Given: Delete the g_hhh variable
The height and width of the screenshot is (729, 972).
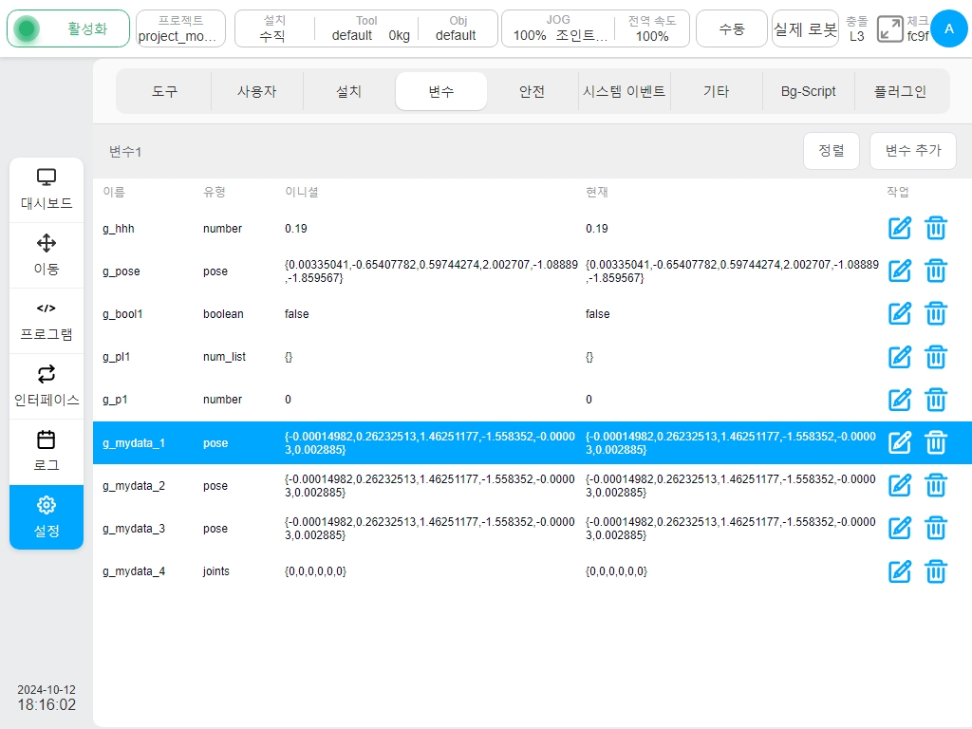Looking at the screenshot, I should [x=935, y=228].
